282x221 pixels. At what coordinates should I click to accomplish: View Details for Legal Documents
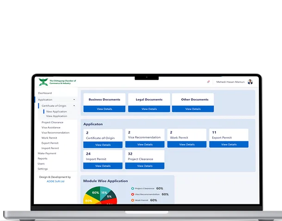click(x=149, y=109)
